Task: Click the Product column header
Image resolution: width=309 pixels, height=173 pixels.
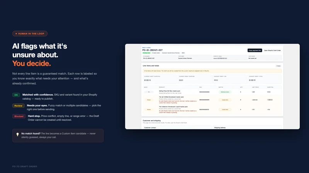Action: 162,87
